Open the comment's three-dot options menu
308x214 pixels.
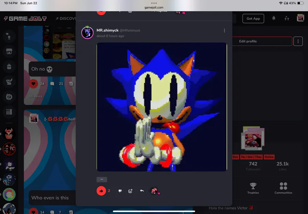coord(224,31)
